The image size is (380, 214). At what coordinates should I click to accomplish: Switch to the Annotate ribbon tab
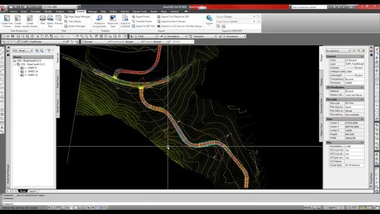coord(36,11)
